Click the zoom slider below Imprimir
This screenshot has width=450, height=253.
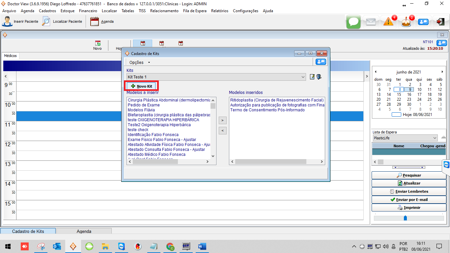[x=405, y=218]
